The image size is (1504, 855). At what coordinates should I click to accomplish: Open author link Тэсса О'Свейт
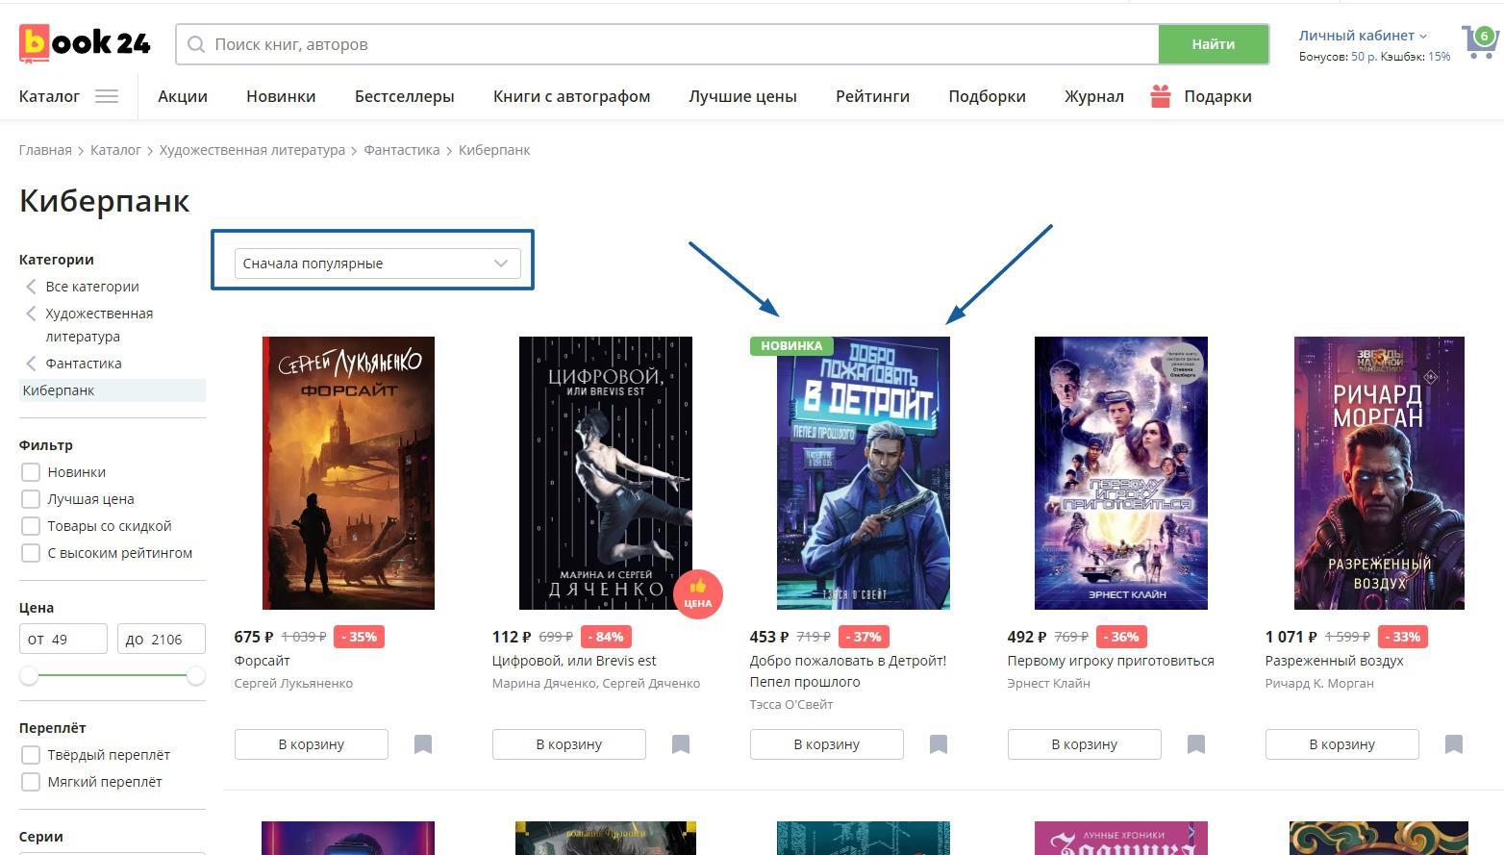791,704
